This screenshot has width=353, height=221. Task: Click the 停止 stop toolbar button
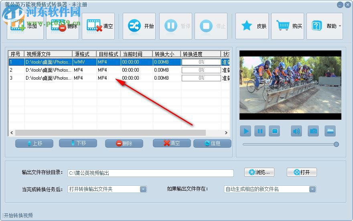pos(211,26)
